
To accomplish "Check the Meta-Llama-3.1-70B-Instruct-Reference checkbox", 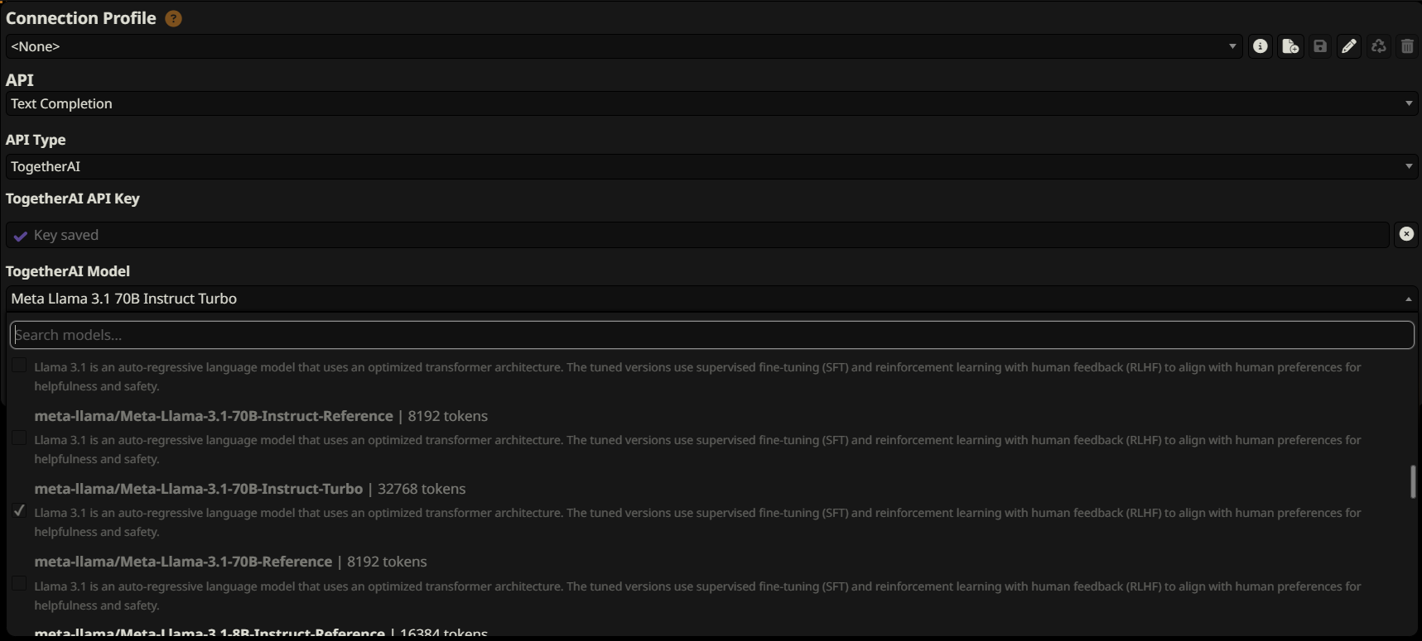I will tap(19, 438).
